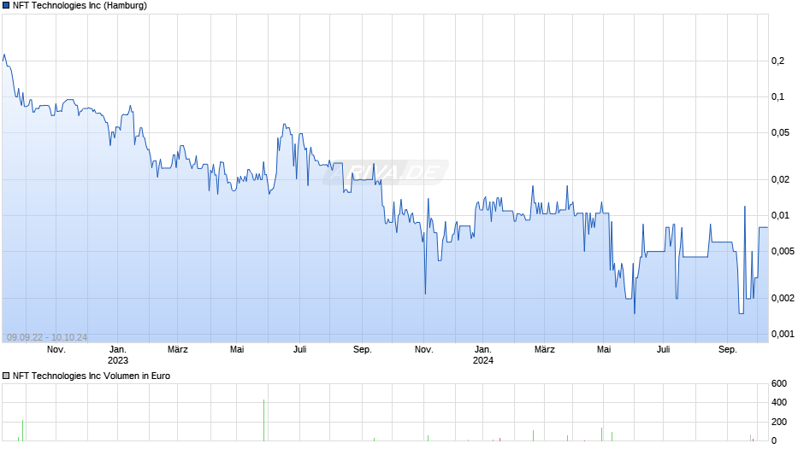Select the 'NFT Technologies Inc Volumen in Euro' label
This screenshot has height=449, width=804.
point(92,376)
